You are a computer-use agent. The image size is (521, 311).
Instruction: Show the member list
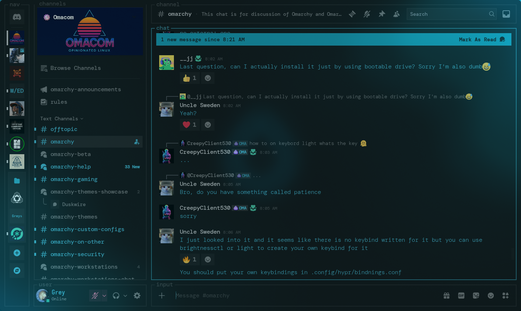point(396,14)
